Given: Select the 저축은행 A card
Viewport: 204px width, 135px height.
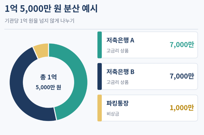Looking at the screenshot, I should click(x=147, y=45).
